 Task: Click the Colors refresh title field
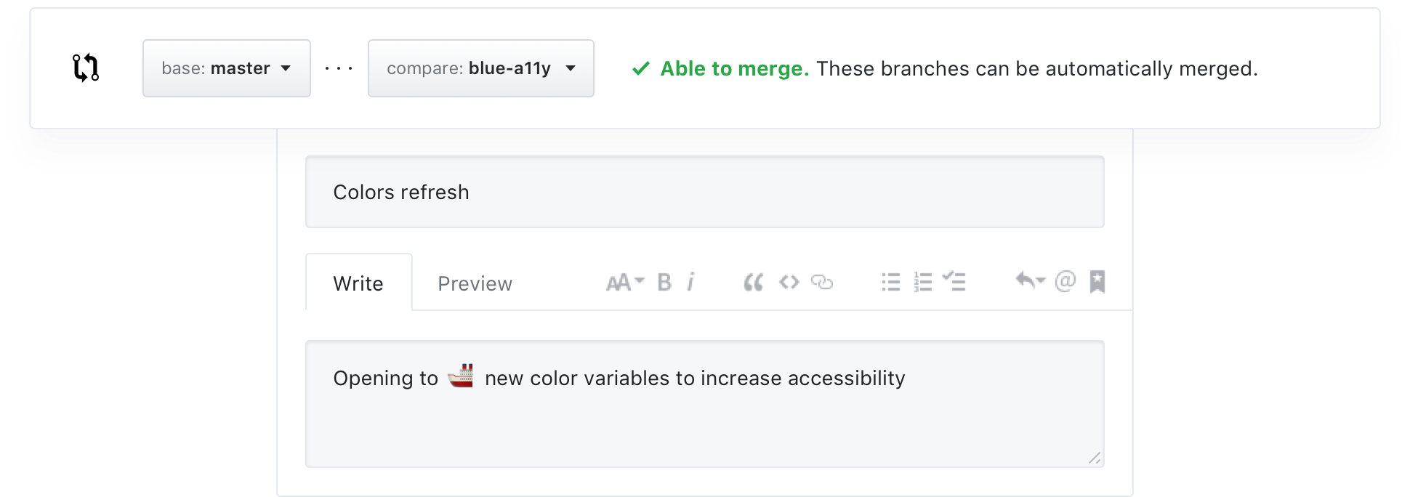click(x=705, y=192)
